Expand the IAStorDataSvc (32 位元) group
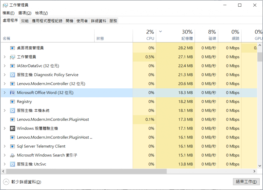 pyautogui.click(x=5, y=66)
